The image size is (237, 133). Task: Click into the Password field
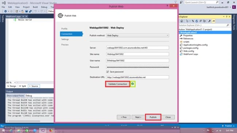137,67
